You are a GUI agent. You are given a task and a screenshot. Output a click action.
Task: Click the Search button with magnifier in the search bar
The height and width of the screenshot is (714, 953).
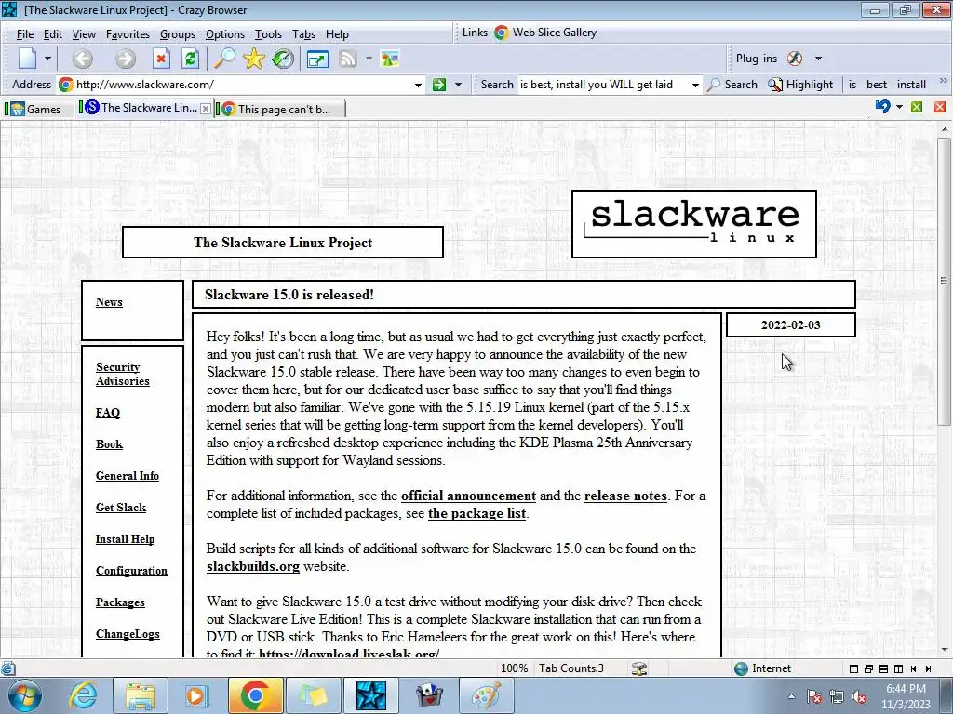(x=733, y=85)
